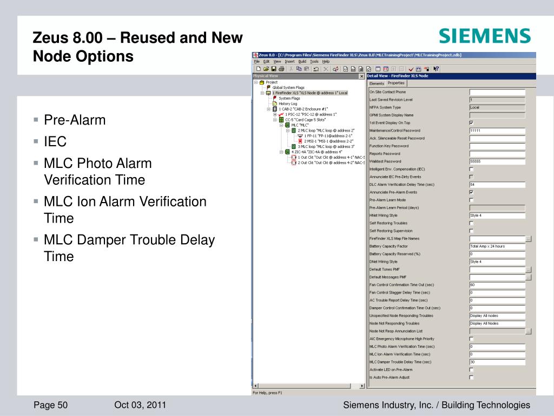Close the Physical View panel
Screen dimensions: 554x416
[x=361, y=76]
